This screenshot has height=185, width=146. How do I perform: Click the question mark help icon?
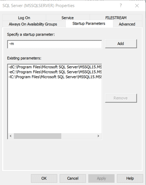tap(121, 6)
